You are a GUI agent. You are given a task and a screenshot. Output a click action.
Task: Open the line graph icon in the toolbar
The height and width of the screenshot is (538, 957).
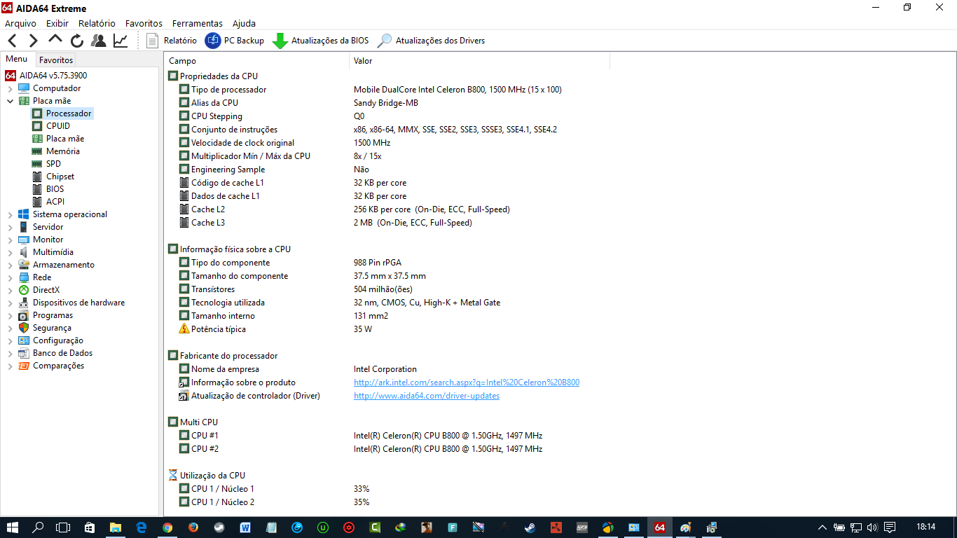(x=121, y=41)
